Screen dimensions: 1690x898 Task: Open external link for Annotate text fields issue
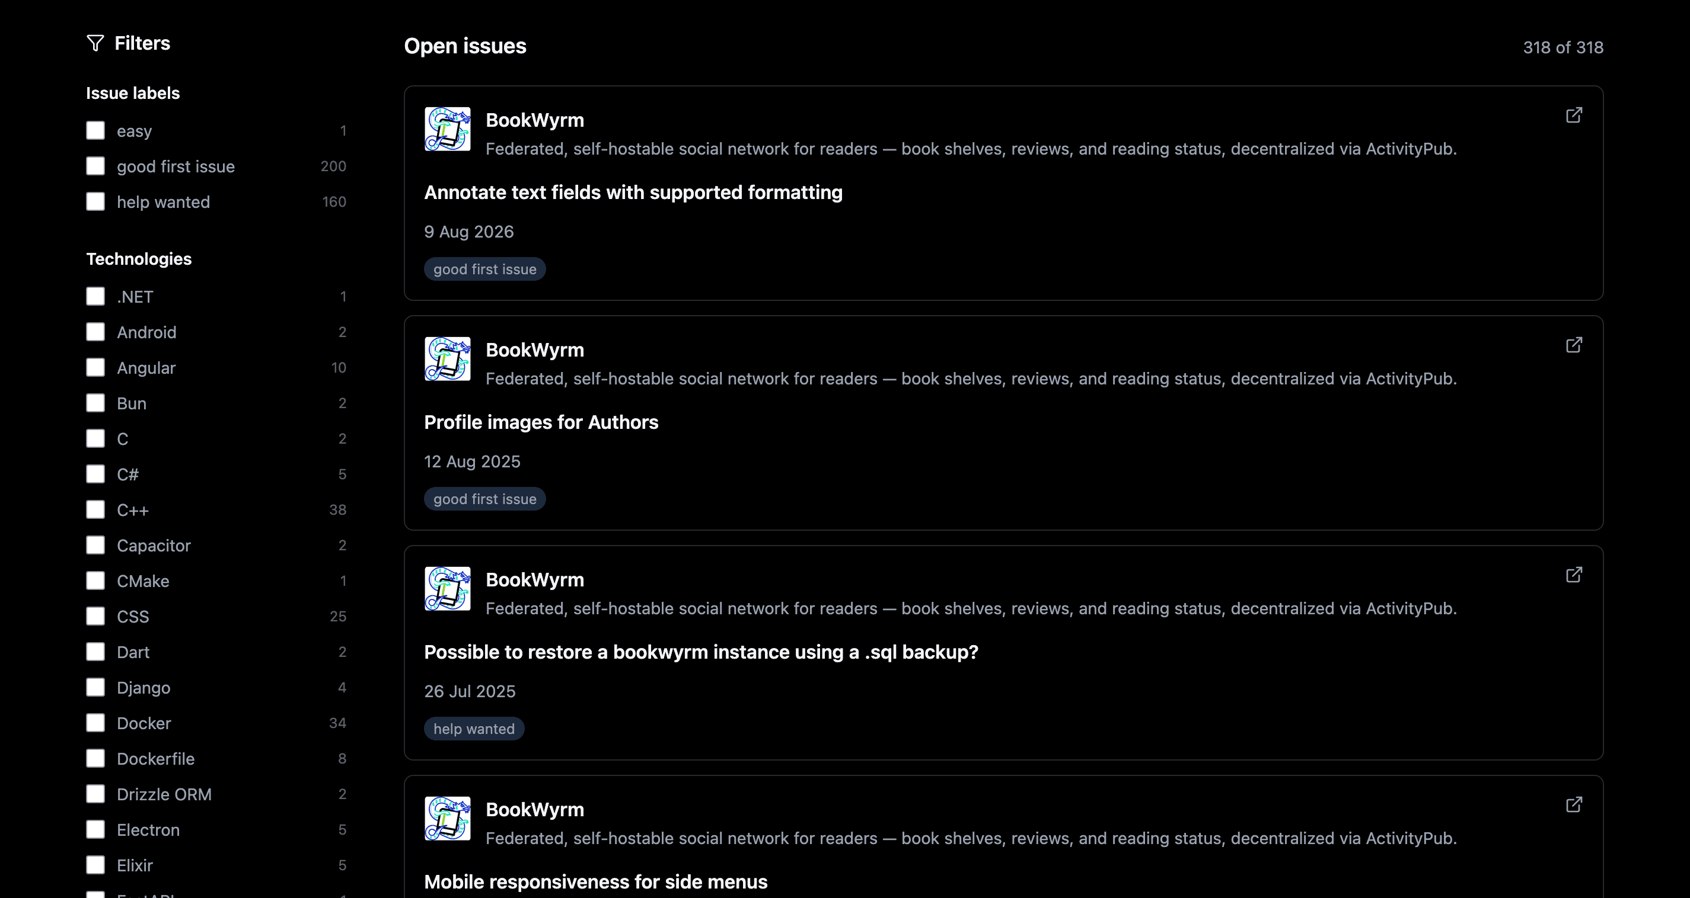(x=1574, y=116)
